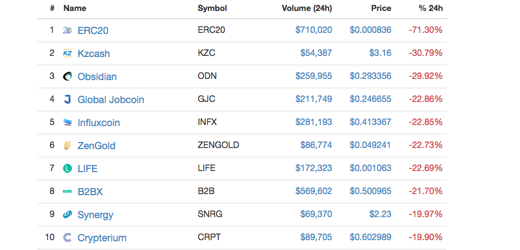Click the ERC20 coin logo icon
The height and width of the screenshot is (250, 520).
click(67, 30)
